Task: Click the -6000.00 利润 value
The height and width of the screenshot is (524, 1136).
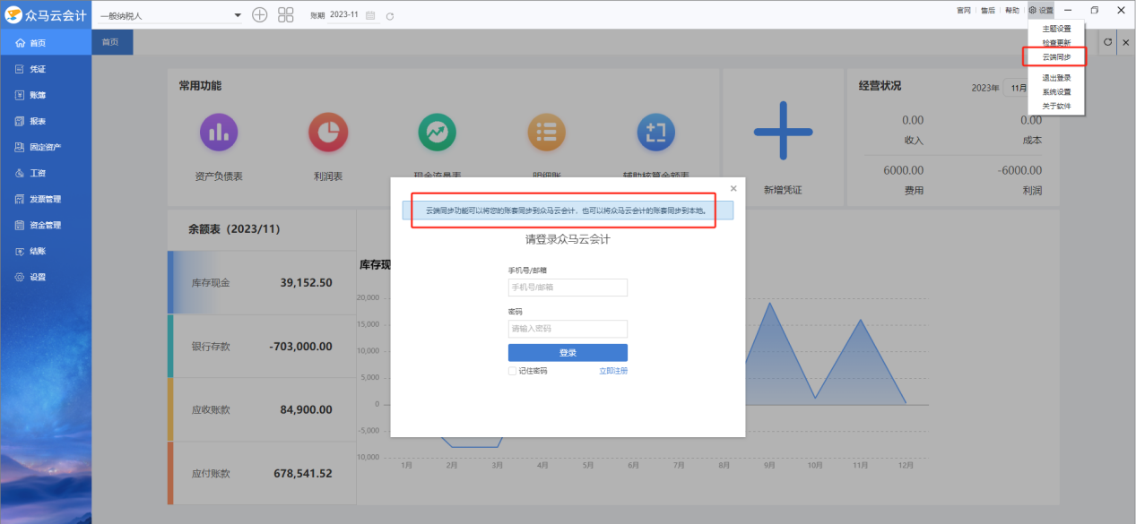Action: coord(1019,170)
